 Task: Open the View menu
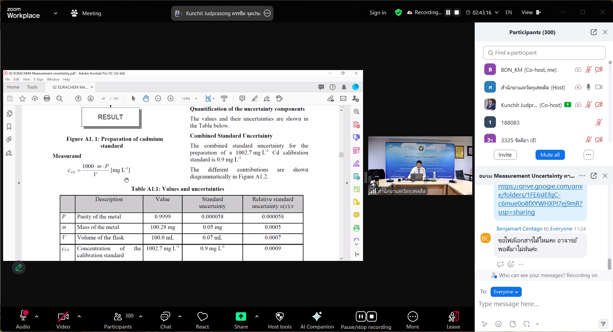[531, 12]
